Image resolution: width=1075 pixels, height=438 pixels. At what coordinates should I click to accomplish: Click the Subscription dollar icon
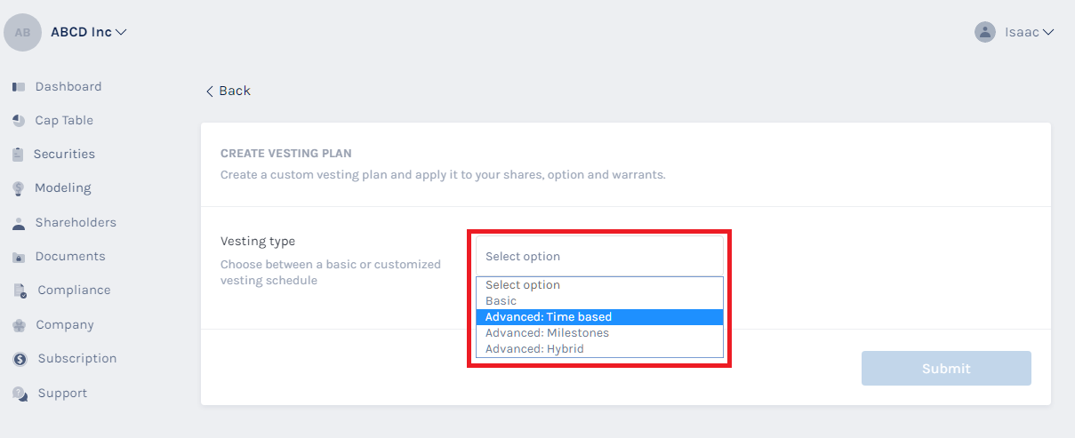point(20,359)
